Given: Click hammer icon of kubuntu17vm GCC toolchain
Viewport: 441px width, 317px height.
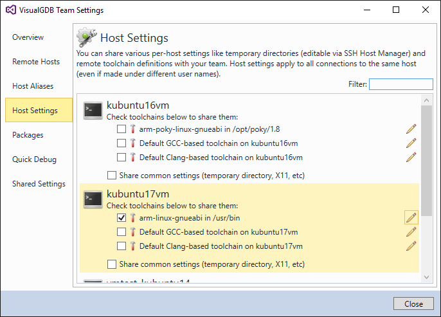Looking at the screenshot, I should click(132, 232).
